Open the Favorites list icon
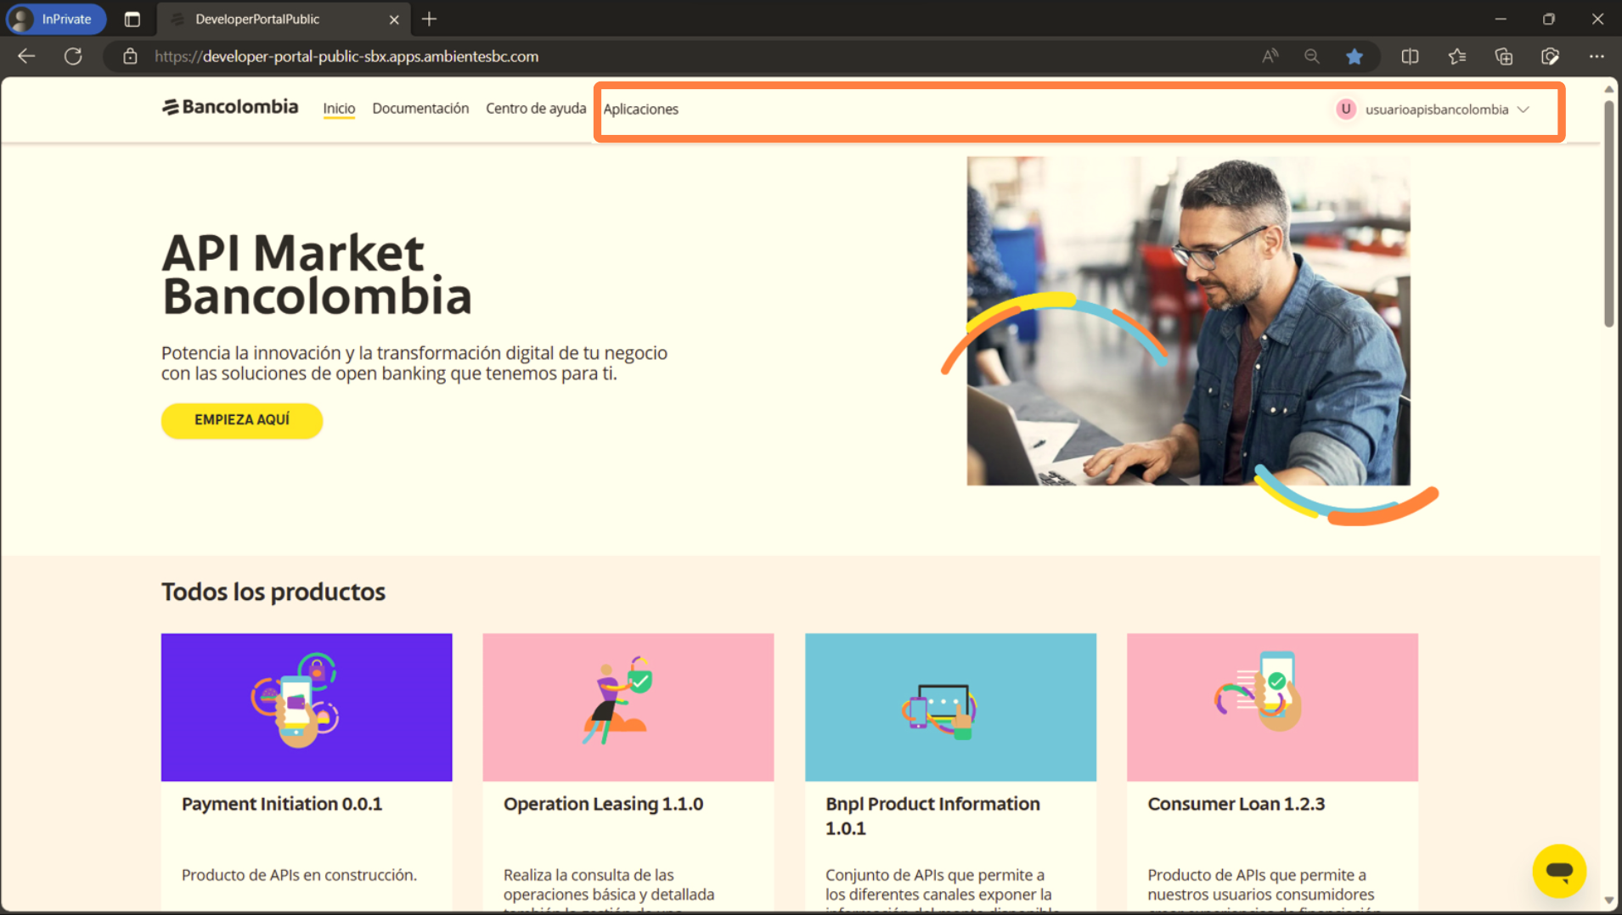The width and height of the screenshot is (1622, 915). (1457, 56)
